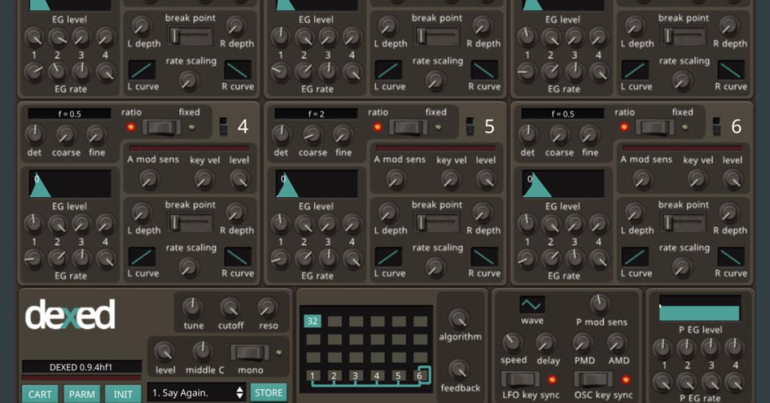Open the CART panel
The width and height of the screenshot is (770, 403).
(x=40, y=395)
